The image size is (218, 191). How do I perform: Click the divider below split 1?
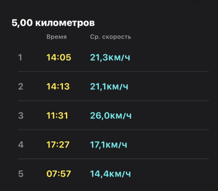pyautogui.click(x=114, y=72)
